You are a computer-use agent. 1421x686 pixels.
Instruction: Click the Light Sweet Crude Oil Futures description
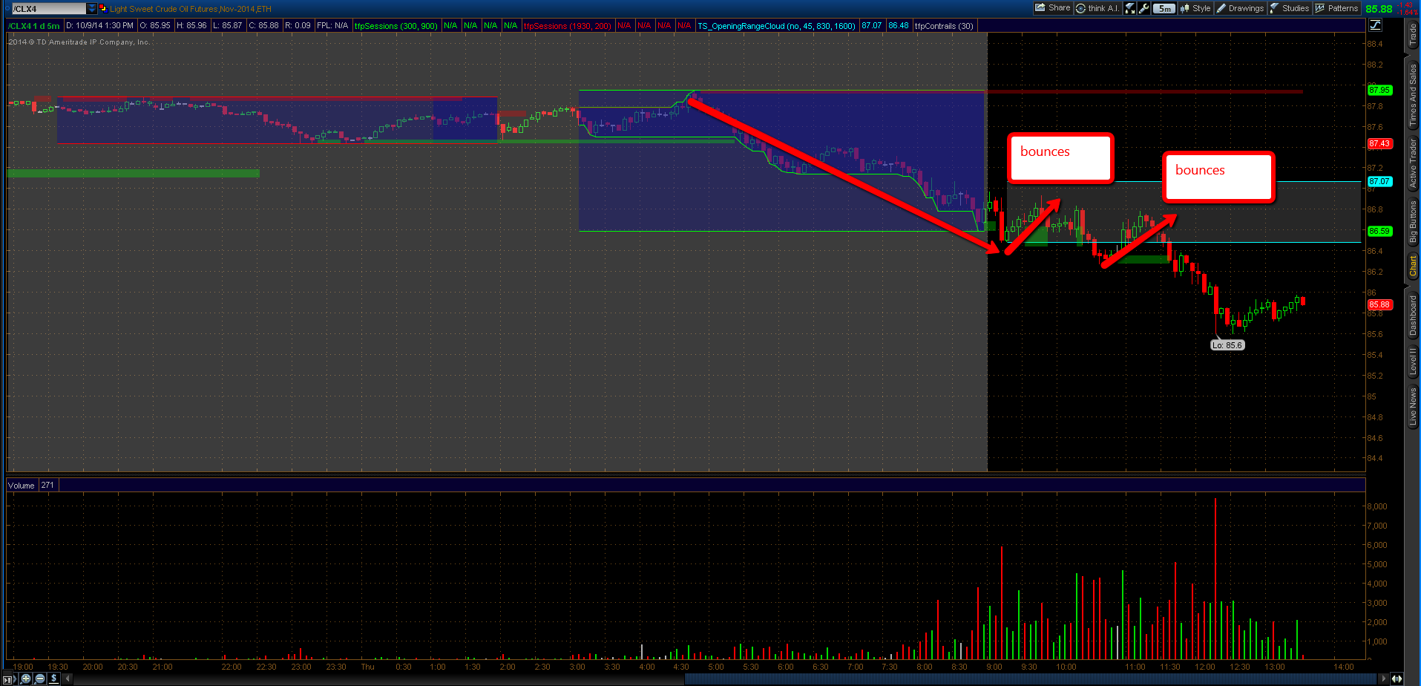pos(191,9)
